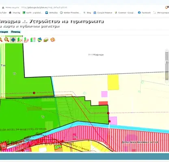Open the Facebook bookmark
169x162 pixels.
click(x=144, y=13)
